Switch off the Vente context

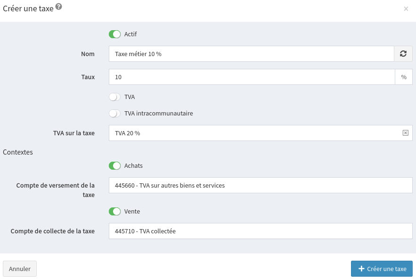(115, 211)
